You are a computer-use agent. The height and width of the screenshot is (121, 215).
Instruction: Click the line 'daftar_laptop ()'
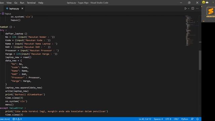pos(16,34)
